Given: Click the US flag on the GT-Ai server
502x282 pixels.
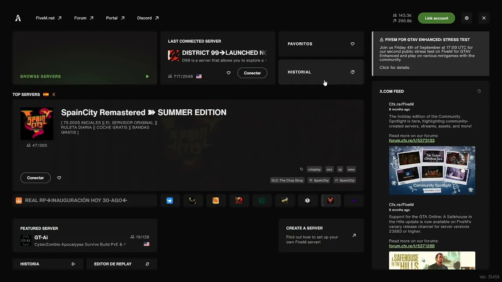Looking at the screenshot, I should [x=147, y=244].
